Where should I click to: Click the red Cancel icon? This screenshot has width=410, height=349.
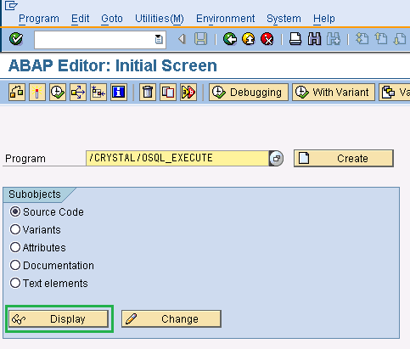click(267, 39)
